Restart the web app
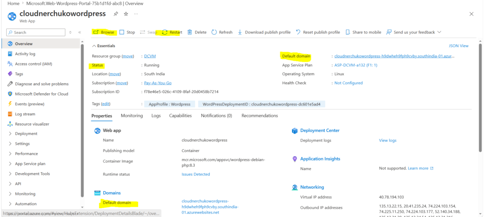The image size is (484, 217). (172, 32)
